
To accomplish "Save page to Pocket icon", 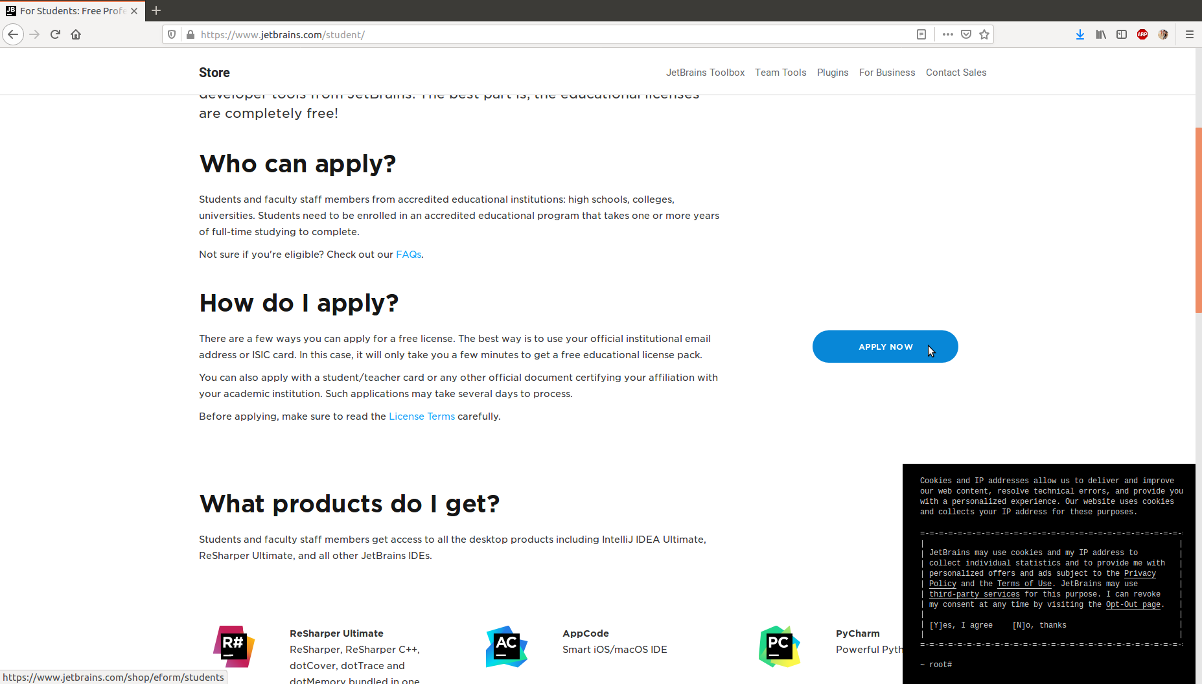I will (x=966, y=34).
